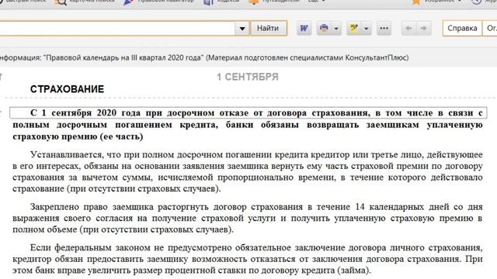The width and height of the screenshot is (497, 279).
Task: Switch to the partially visible Ог. tab
Action: pos(490,28)
